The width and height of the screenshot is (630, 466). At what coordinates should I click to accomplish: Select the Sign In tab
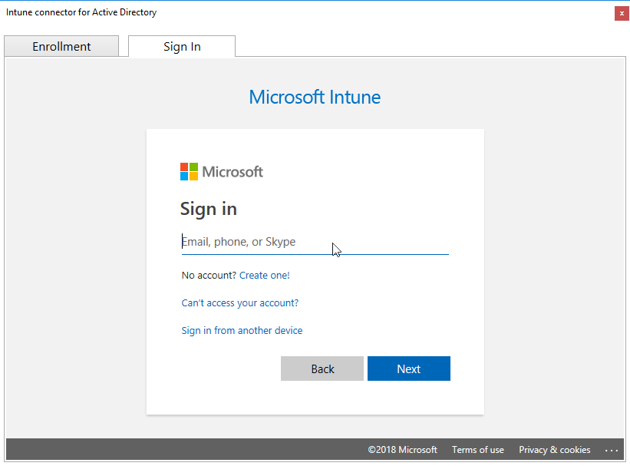pyautogui.click(x=182, y=46)
